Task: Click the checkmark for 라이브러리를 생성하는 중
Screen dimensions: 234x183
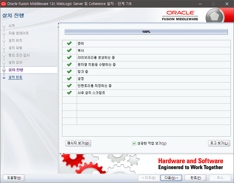Action: pyautogui.click(x=69, y=57)
